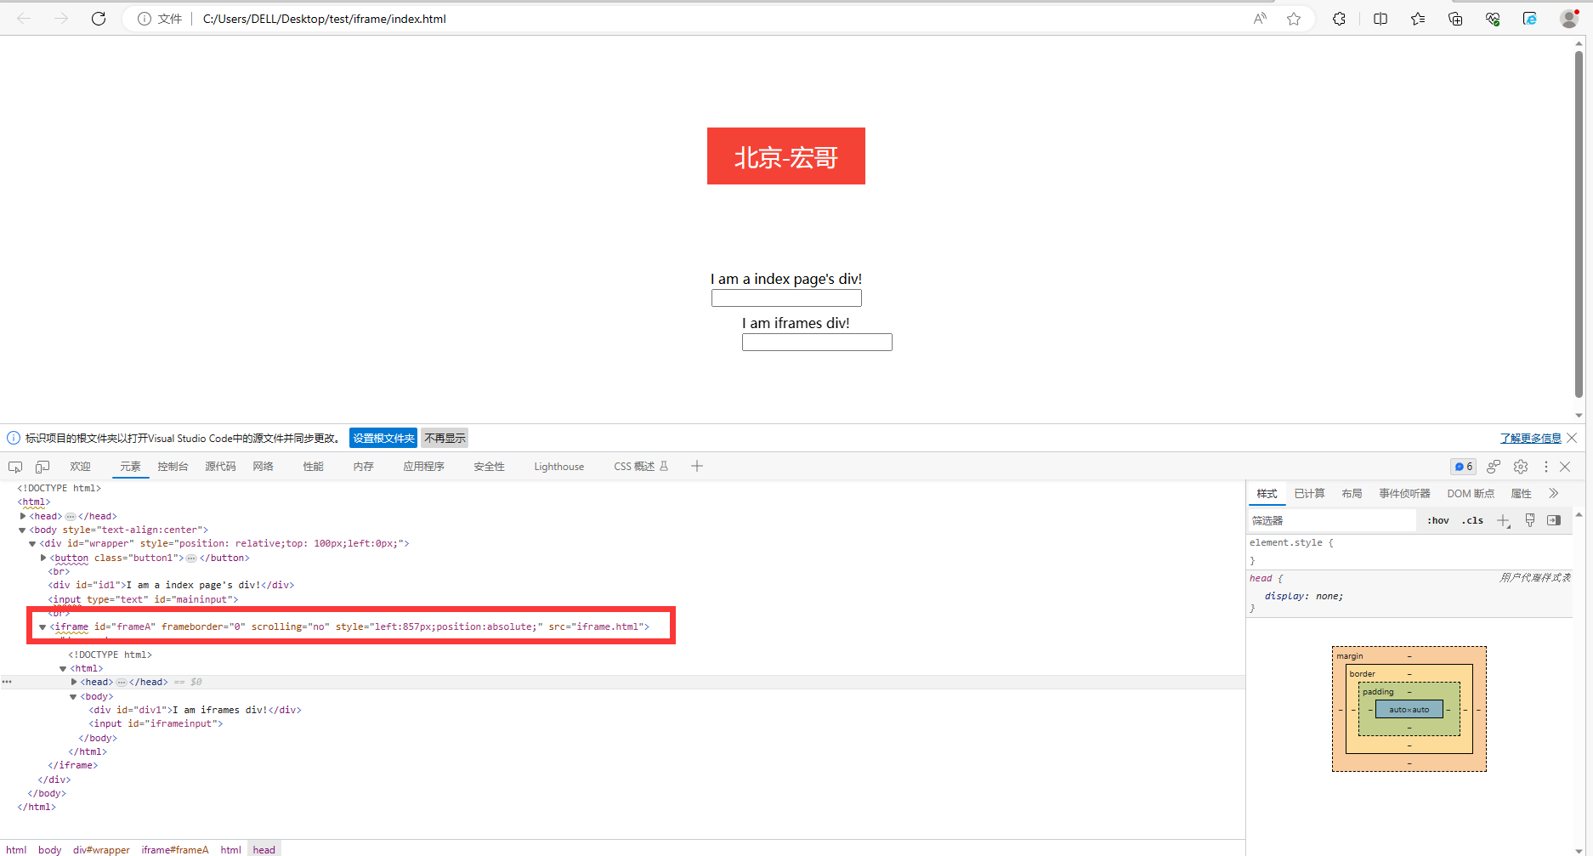This screenshot has height=856, width=1593.
Task: Select the inspect element picker tool
Action: click(15, 467)
